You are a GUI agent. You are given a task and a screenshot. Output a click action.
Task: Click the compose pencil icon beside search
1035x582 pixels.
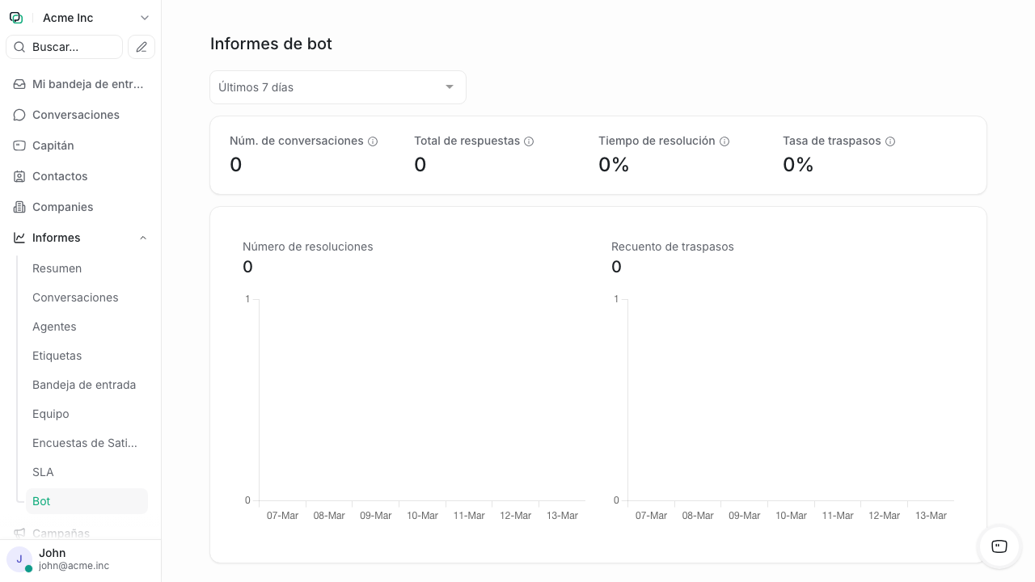[141, 46]
